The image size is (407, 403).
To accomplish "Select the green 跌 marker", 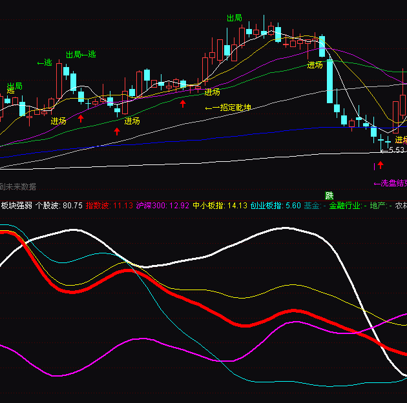I will (x=329, y=196).
